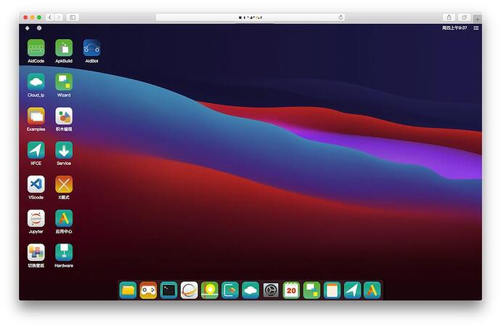This screenshot has height=327, width=501.
Task: Open the list menu beside the clock
Action: 476,28
